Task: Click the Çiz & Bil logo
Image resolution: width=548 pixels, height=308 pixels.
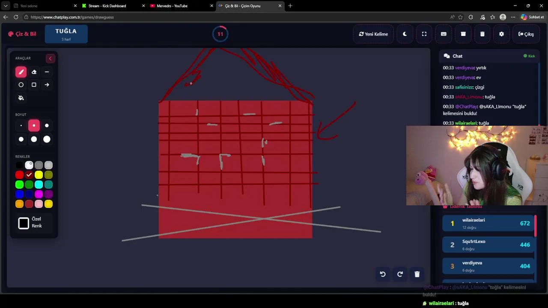Action: [x=22, y=34]
